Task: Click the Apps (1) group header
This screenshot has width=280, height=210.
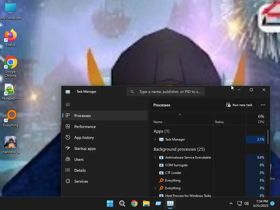Action: 161,131
